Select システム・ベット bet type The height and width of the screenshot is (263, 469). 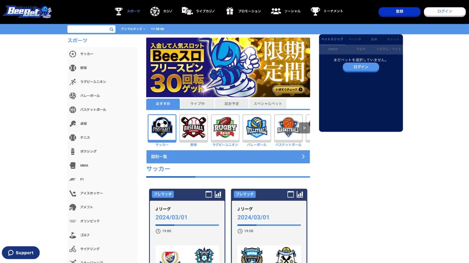[x=389, y=49]
